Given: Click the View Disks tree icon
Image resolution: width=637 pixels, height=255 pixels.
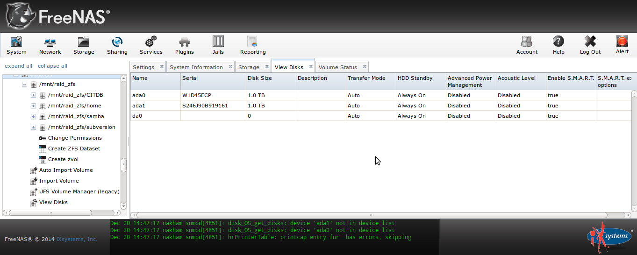Looking at the screenshot, I should 34,202.
